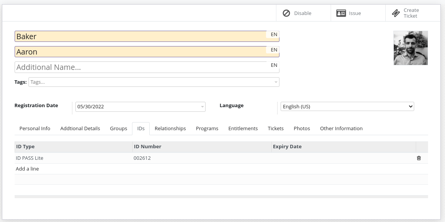Click the EN translation badge next to Baker
Screen dimensions: 445x222
273,34
